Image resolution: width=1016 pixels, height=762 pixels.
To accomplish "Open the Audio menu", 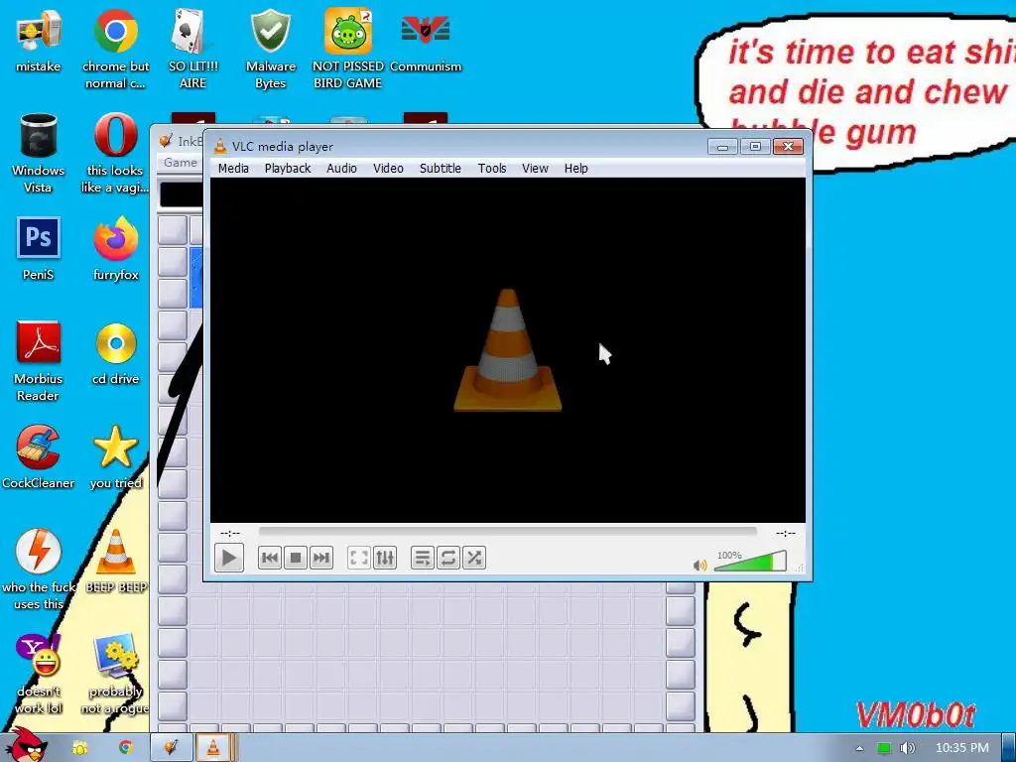I will [341, 169].
